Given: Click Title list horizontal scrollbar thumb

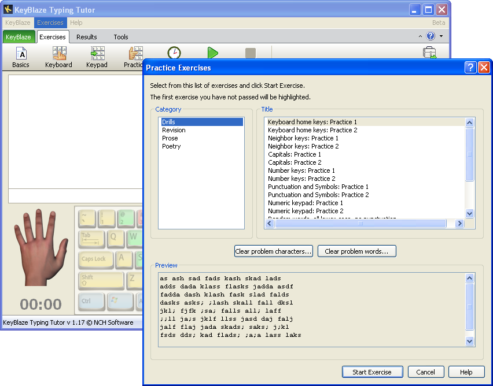Looking at the screenshot, I should (360, 223).
